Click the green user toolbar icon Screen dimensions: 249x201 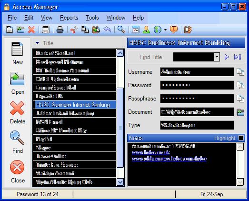click(x=147, y=30)
